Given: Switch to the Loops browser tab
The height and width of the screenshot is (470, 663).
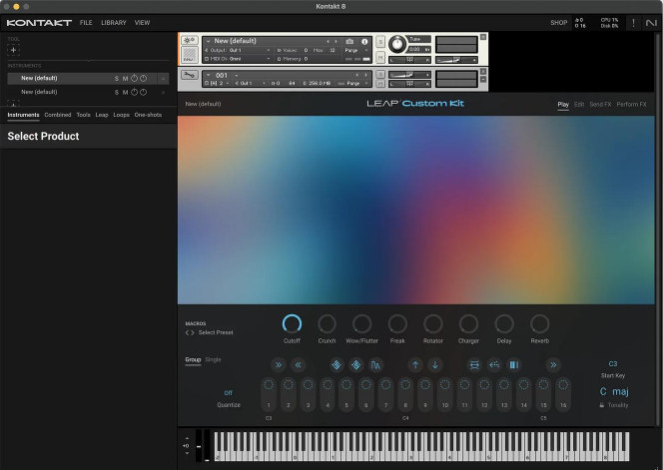Looking at the screenshot, I should 121,115.
